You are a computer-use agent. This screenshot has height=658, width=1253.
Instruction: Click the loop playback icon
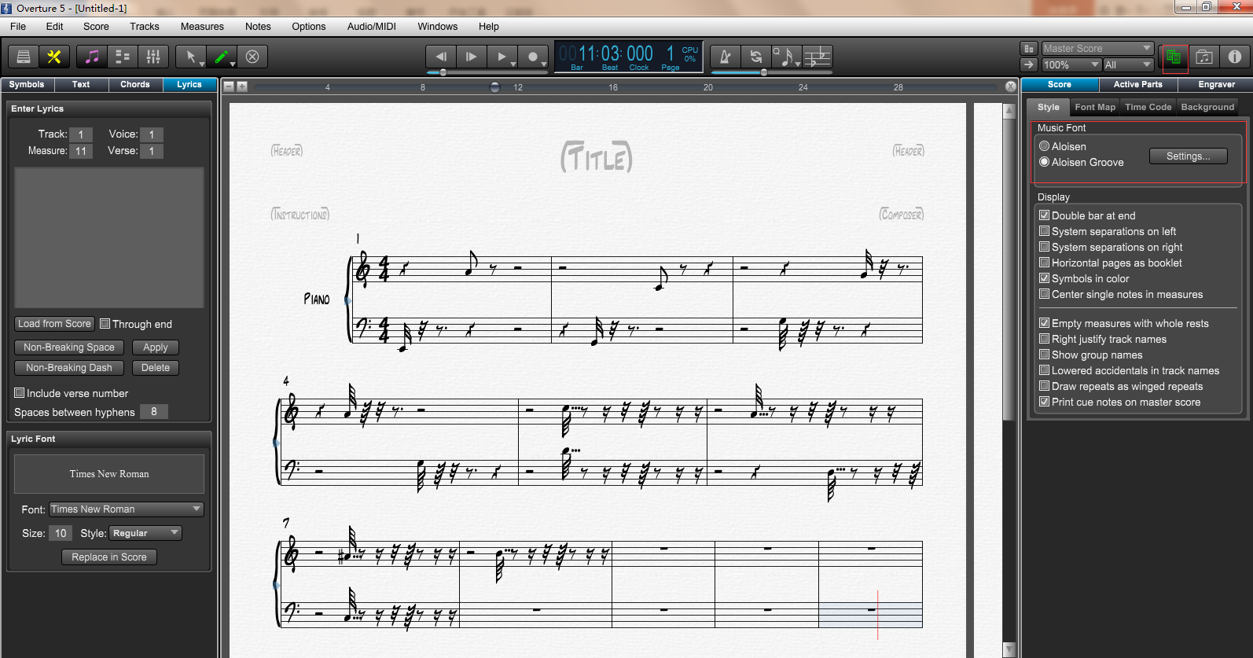coord(755,57)
